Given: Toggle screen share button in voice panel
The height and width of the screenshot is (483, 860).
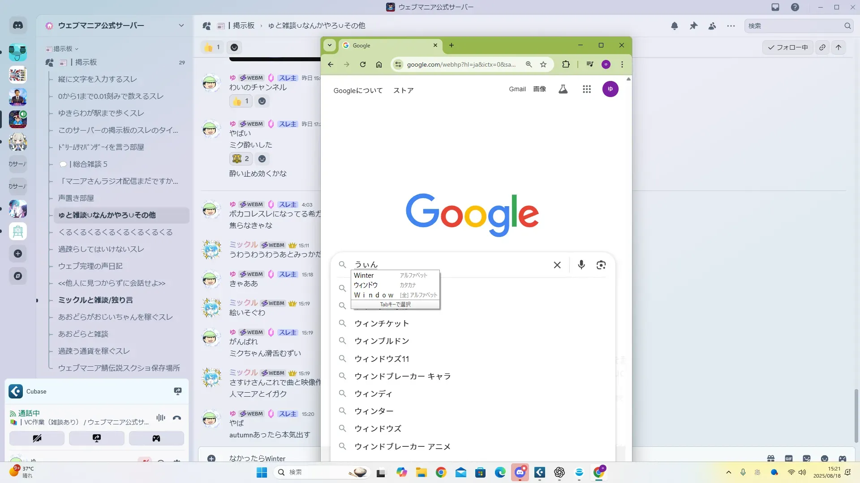Looking at the screenshot, I should point(97,438).
